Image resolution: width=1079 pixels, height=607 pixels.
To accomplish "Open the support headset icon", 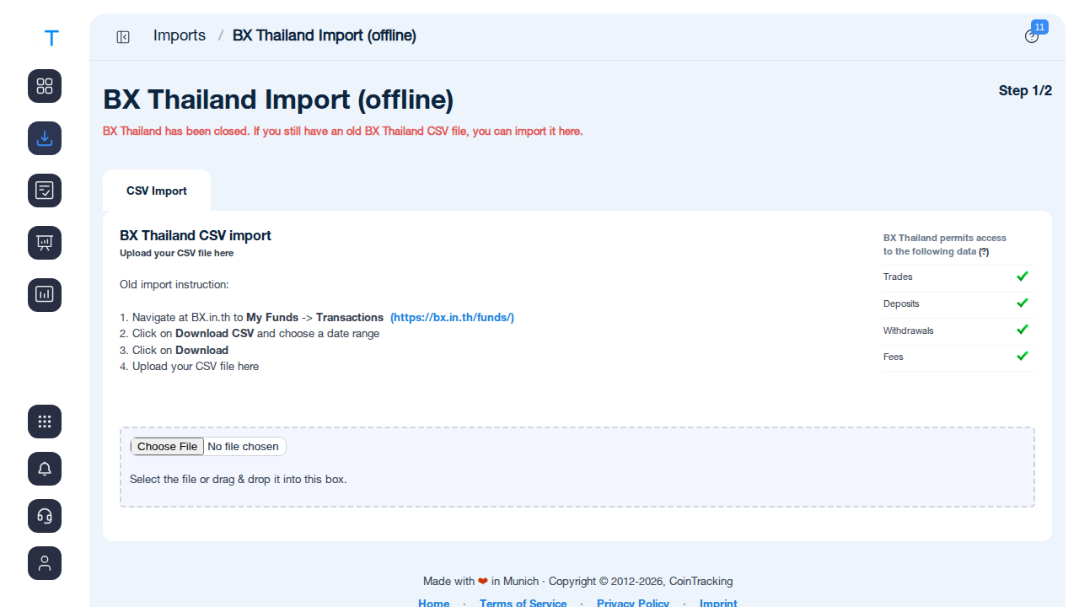I will [45, 516].
